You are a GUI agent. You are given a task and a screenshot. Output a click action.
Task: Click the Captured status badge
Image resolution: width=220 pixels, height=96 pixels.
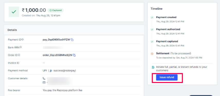[x=56, y=10]
